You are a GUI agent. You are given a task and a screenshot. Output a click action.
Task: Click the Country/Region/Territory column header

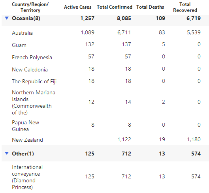coord(30,7)
